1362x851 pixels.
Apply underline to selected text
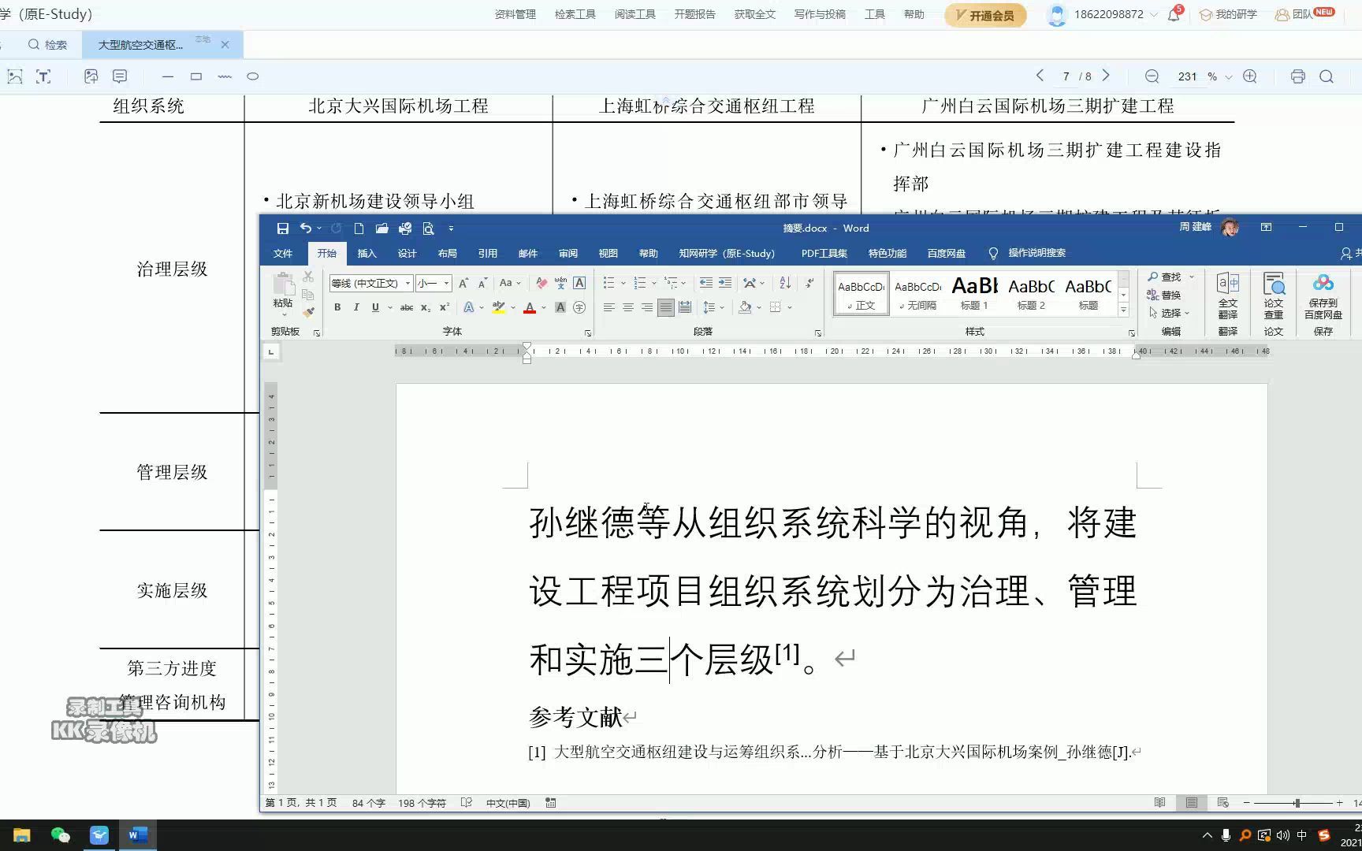click(376, 307)
